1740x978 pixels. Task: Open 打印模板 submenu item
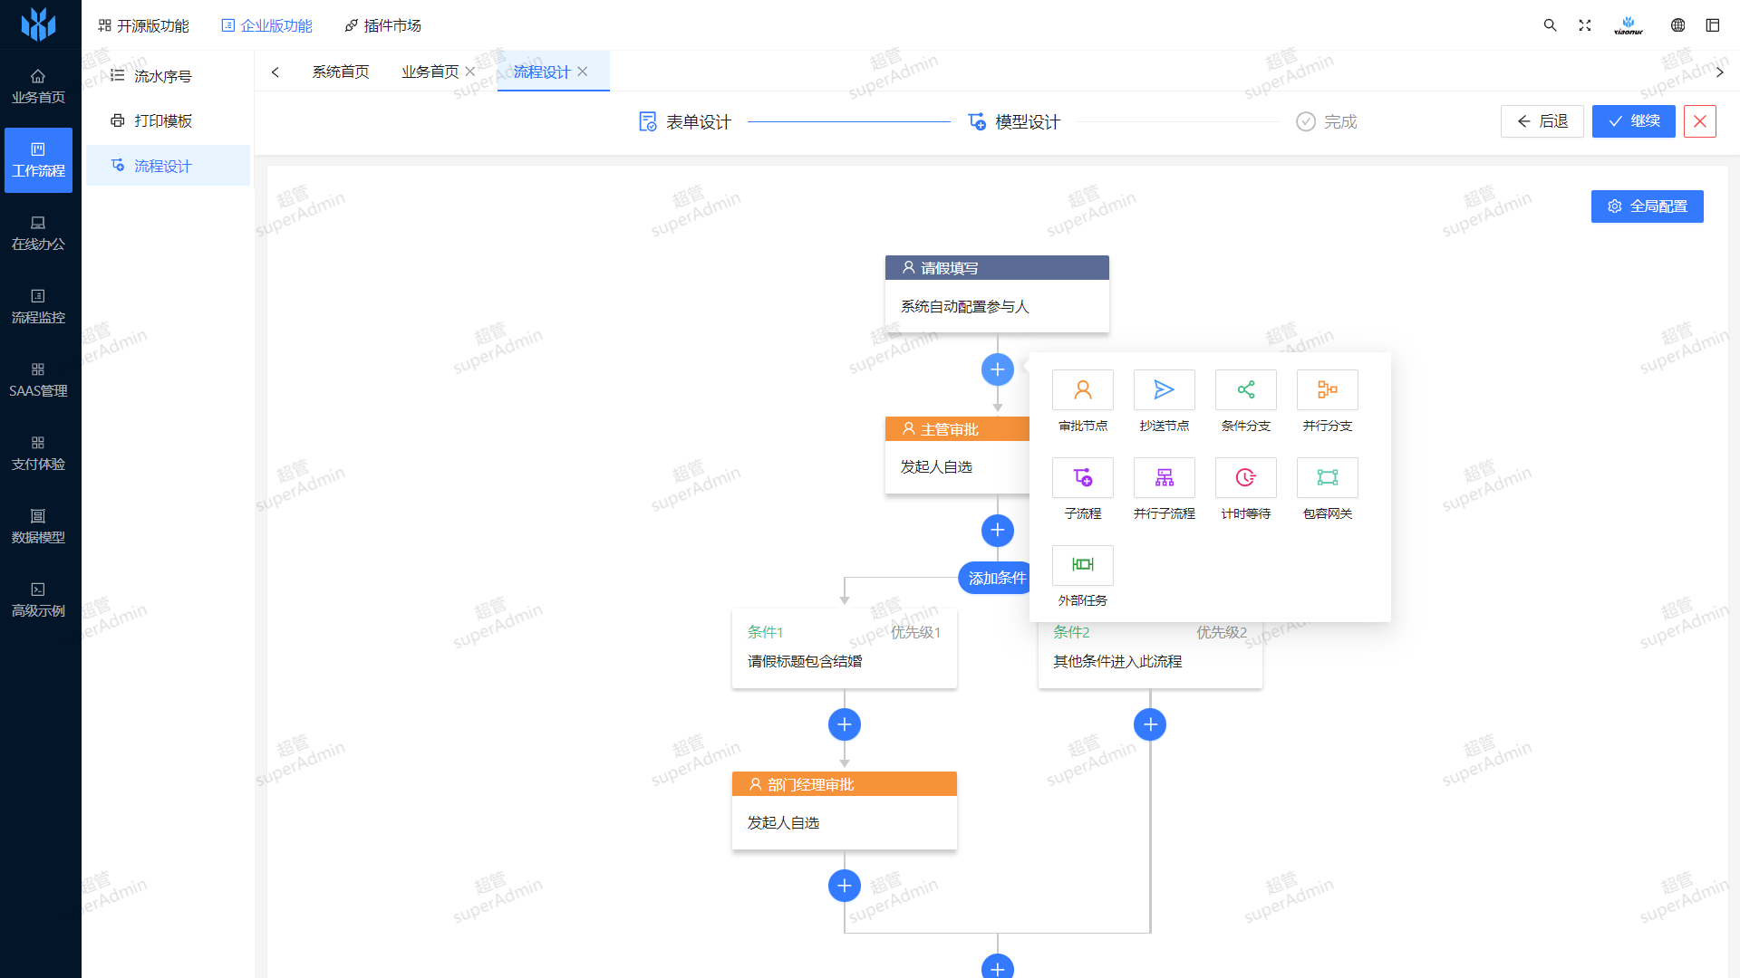click(x=168, y=120)
